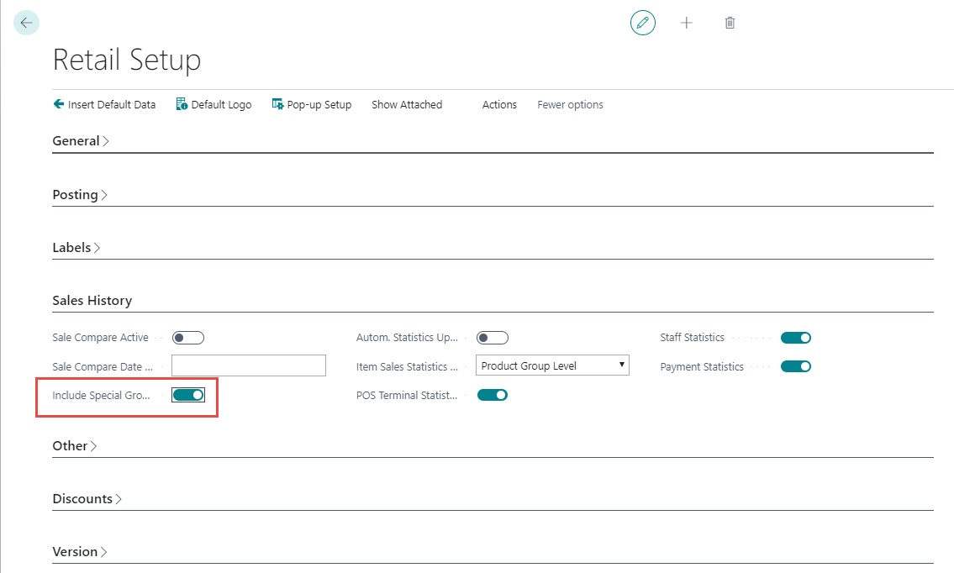The width and height of the screenshot is (954, 573).
Task: Click the Sale Compare Date input field
Action: (248, 365)
